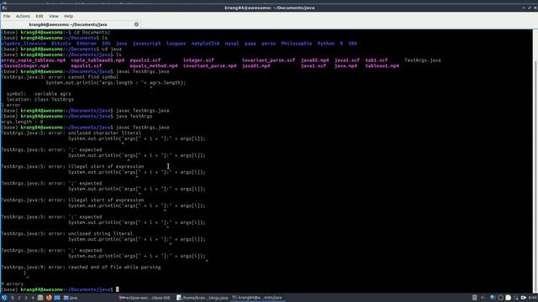This screenshot has width=538, height=302.
Task: Click the 'unclosed character literal' error line
Action: (71, 133)
